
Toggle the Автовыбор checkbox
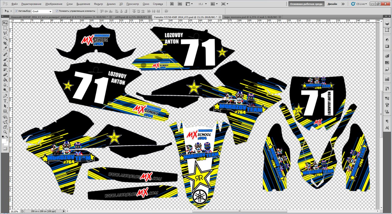pos(17,11)
